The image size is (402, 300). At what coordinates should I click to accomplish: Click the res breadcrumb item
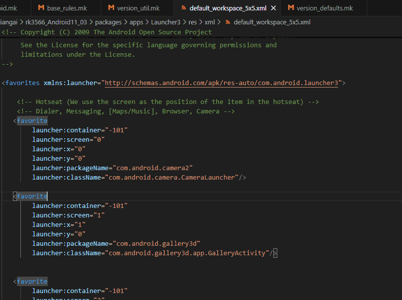pos(192,22)
